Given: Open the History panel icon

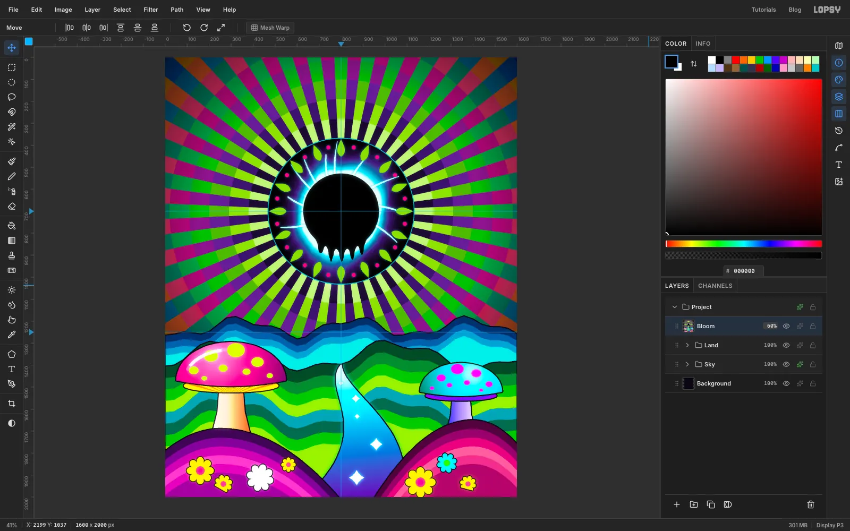Looking at the screenshot, I should pos(839,131).
